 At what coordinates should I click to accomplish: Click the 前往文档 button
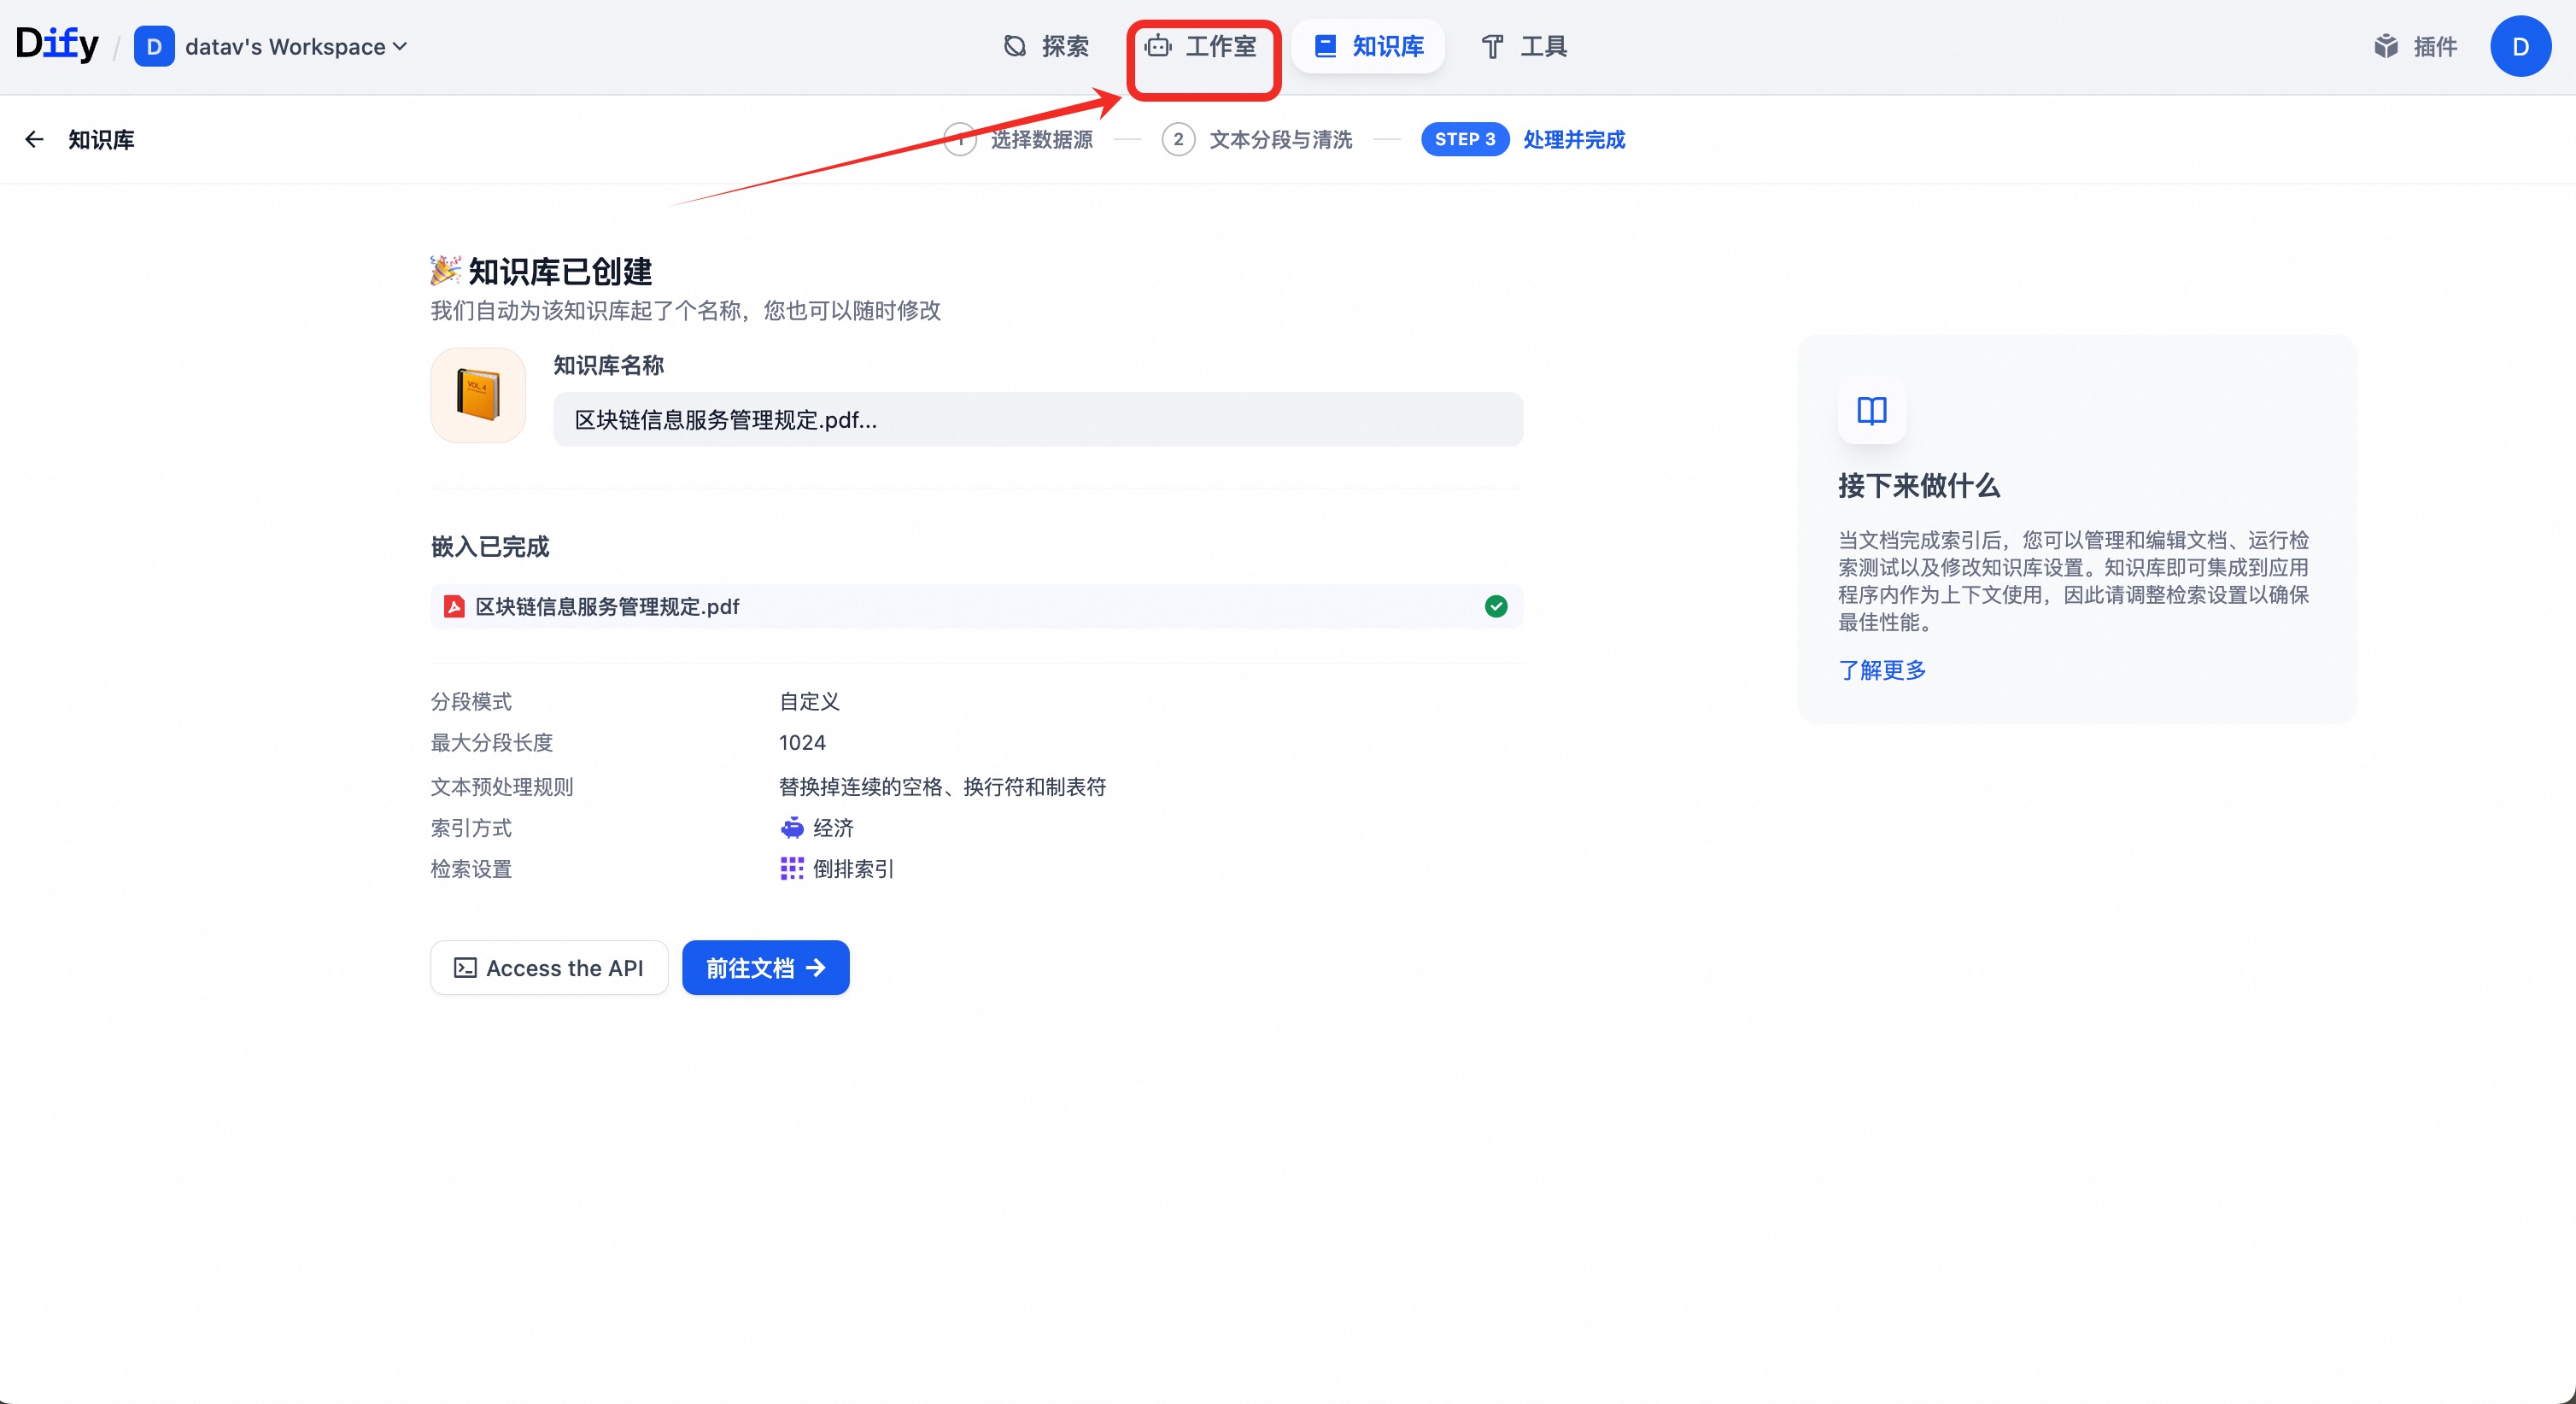765,968
